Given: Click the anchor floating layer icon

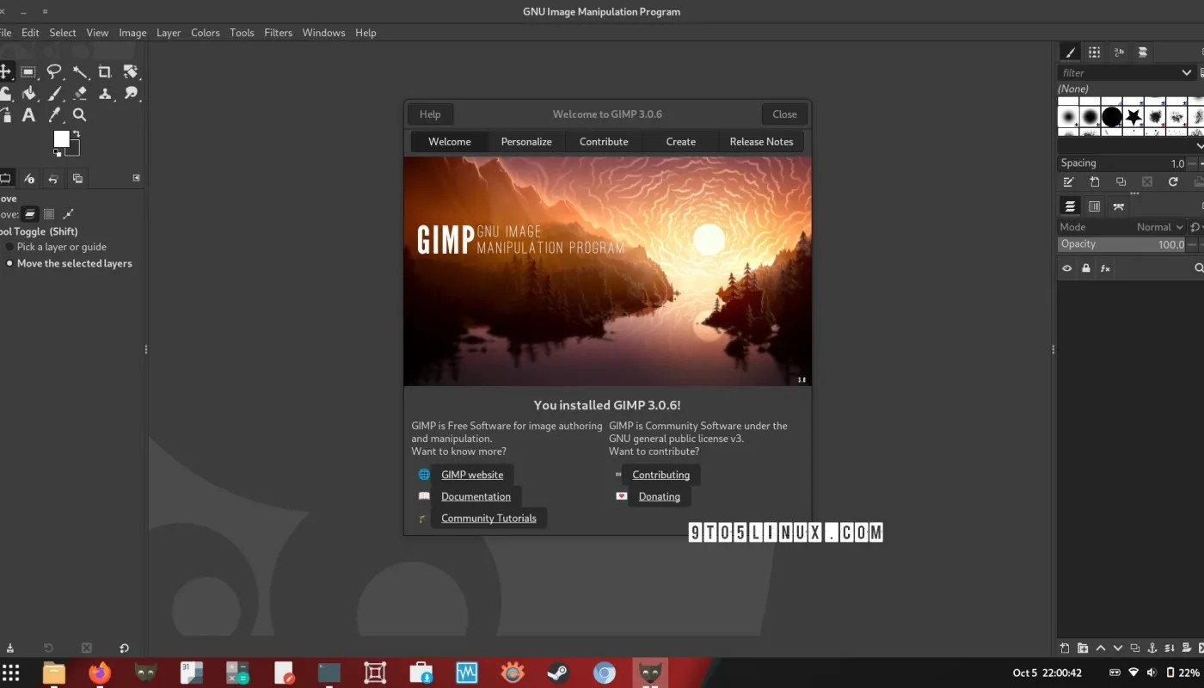Looking at the screenshot, I should point(1152,648).
